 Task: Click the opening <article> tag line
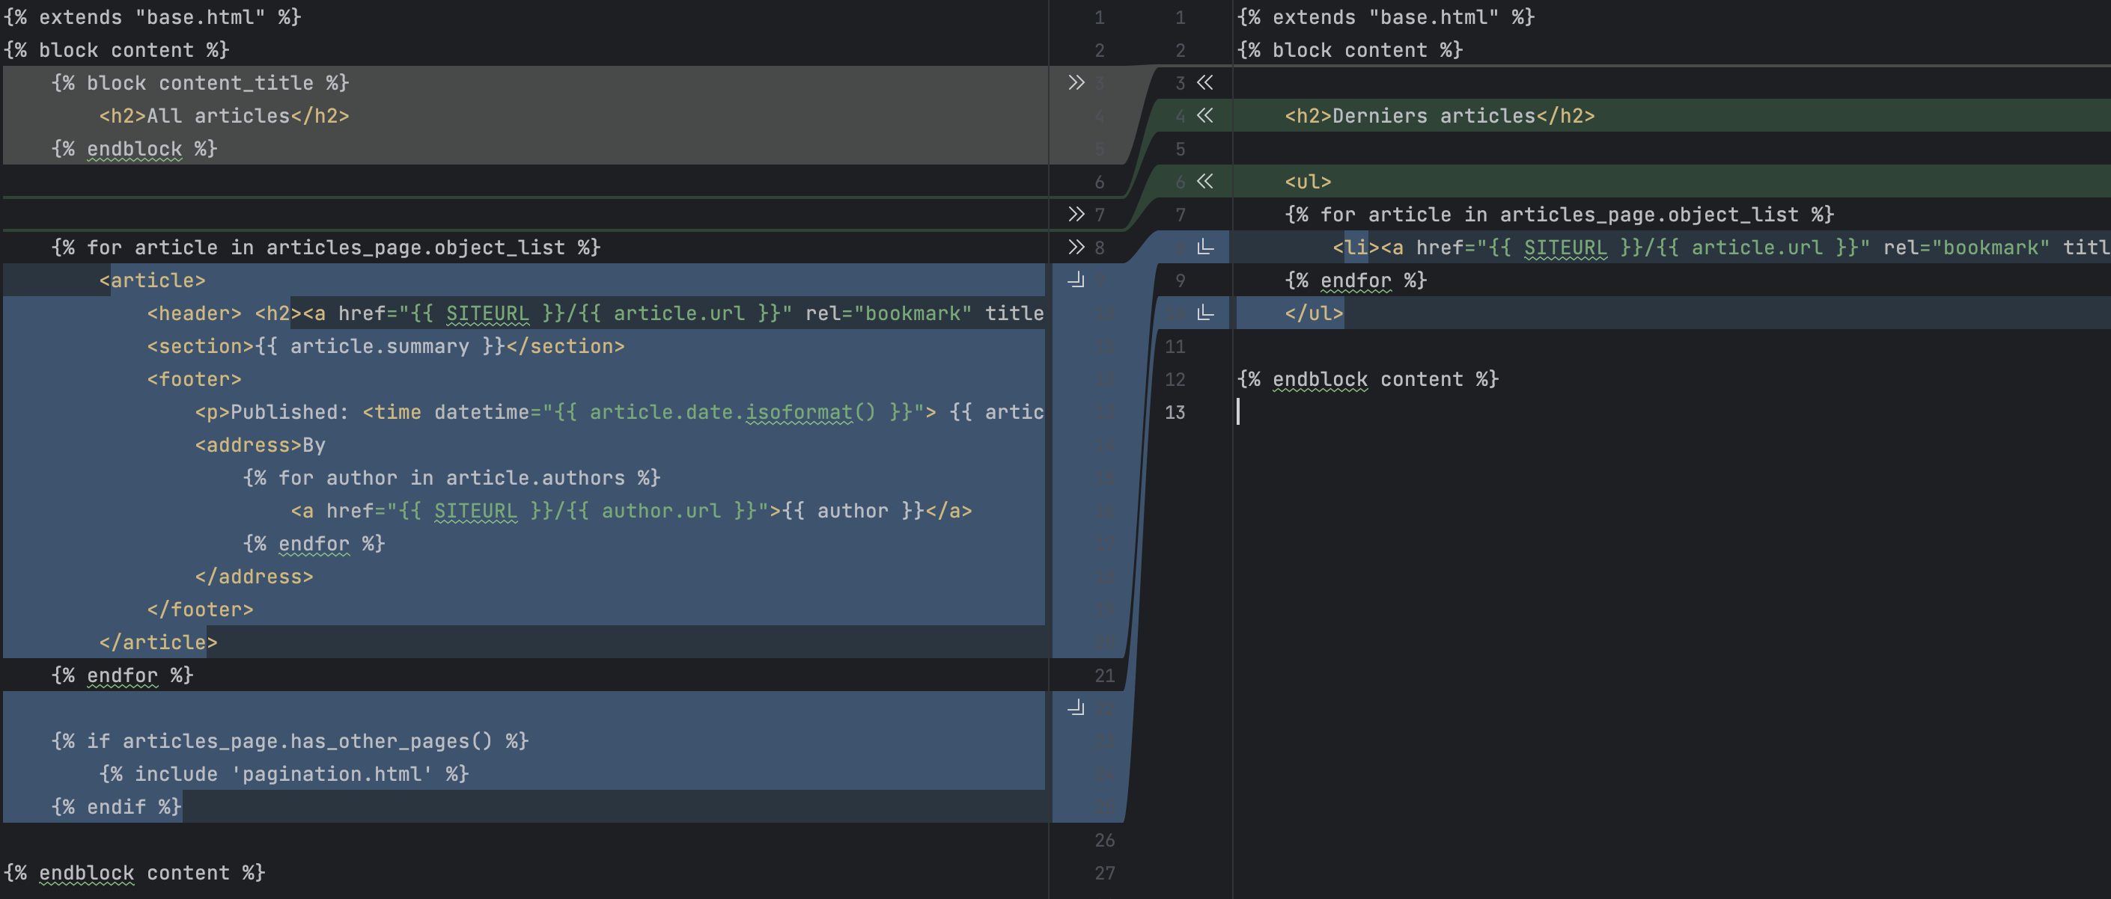(x=153, y=280)
